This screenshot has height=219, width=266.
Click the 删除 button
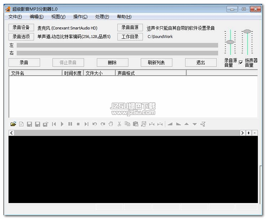point(112,62)
